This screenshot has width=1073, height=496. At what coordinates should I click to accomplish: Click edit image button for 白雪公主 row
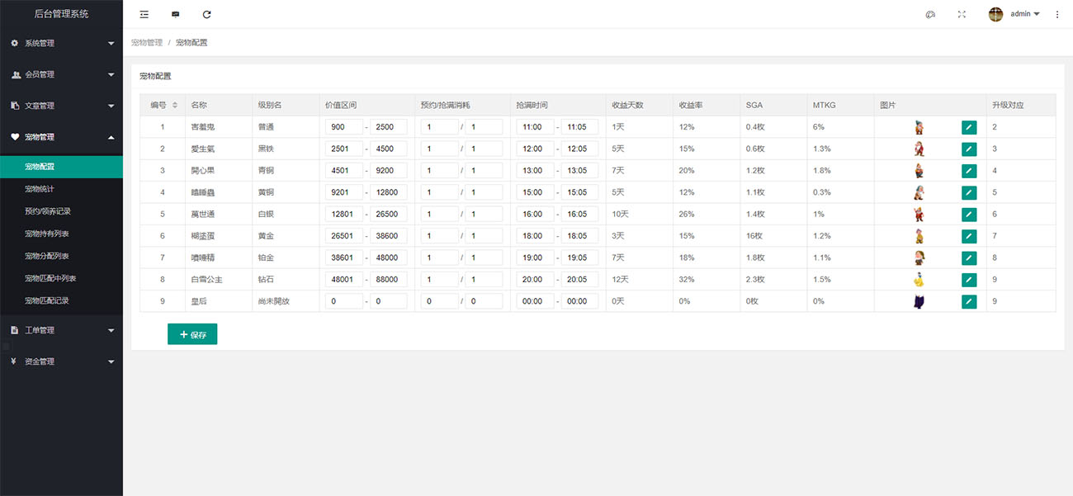click(969, 280)
